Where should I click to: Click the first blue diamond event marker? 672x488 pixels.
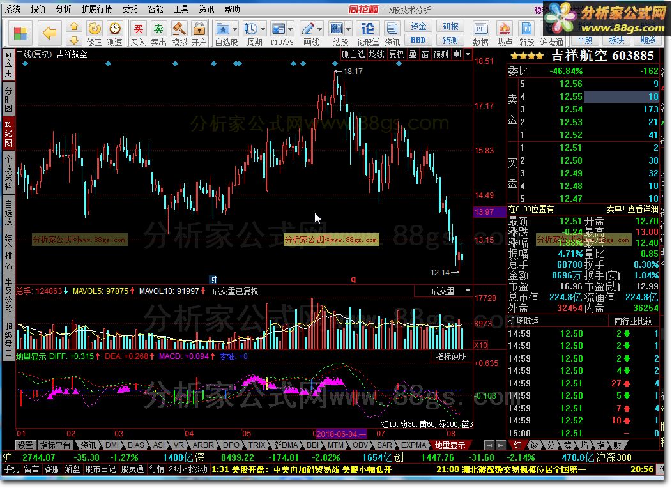[x=26, y=63]
